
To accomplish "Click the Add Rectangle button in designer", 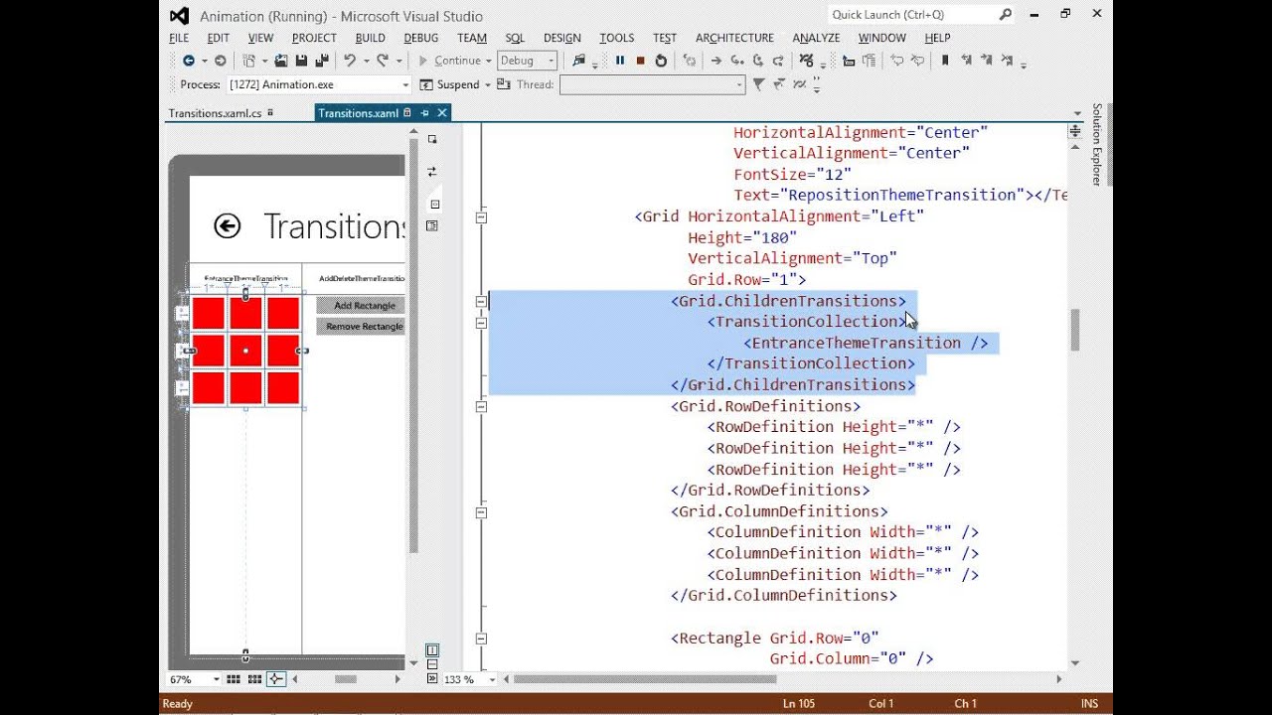I will pos(362,306).
